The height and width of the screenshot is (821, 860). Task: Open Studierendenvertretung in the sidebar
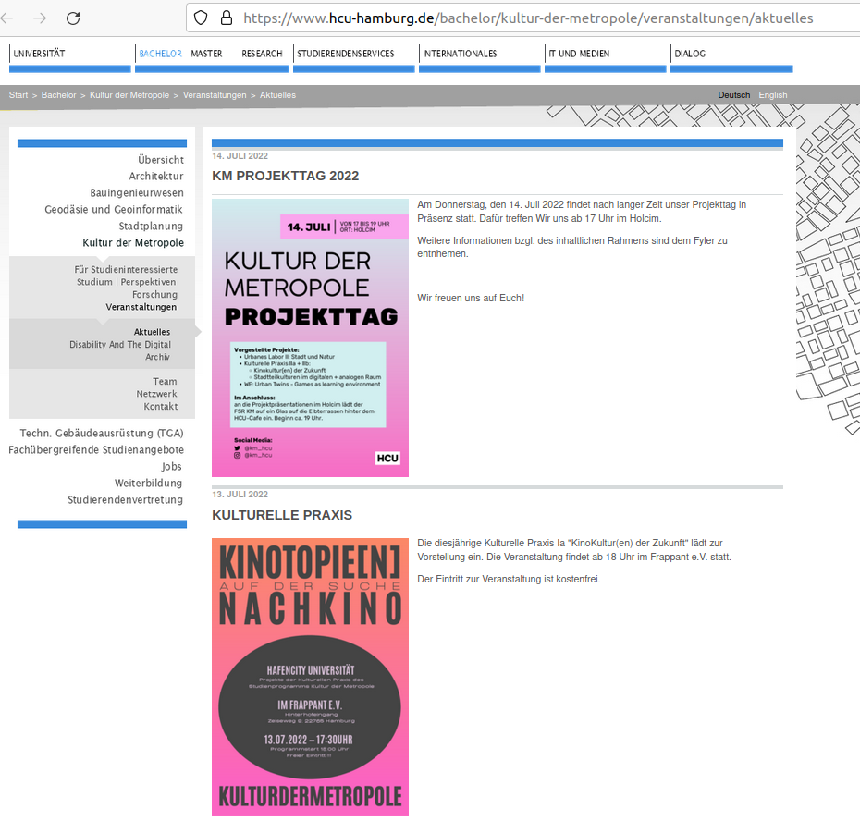point(125,500)
